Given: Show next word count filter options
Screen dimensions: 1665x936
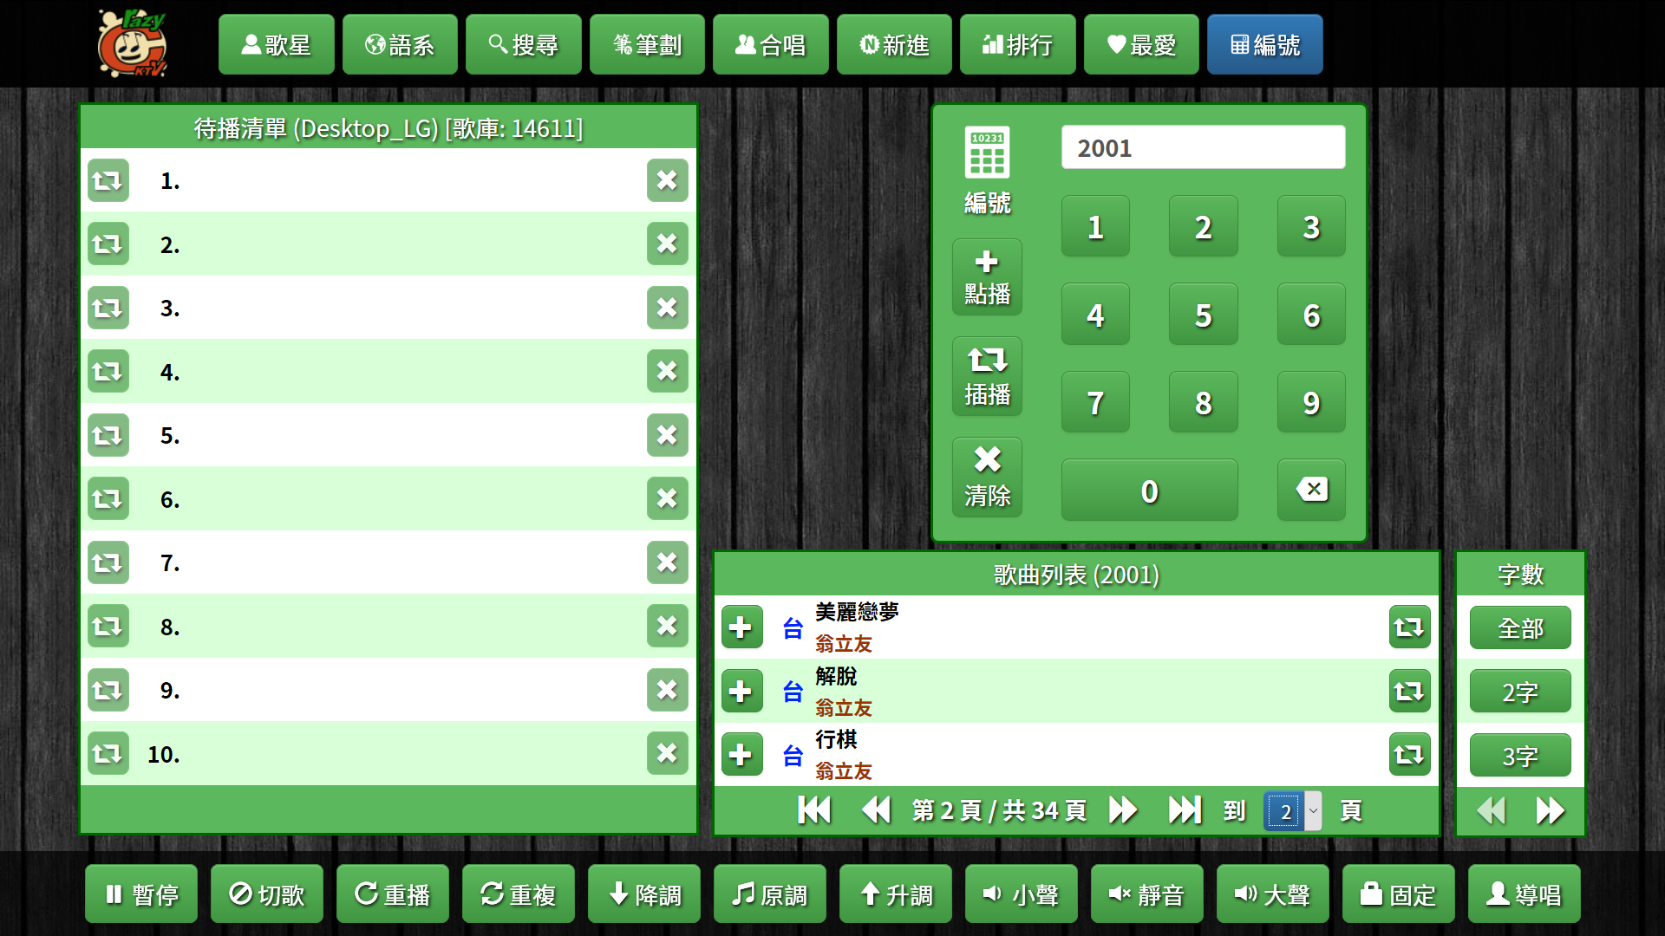Looking at the screenshot, I should (x=1550, y=810).
